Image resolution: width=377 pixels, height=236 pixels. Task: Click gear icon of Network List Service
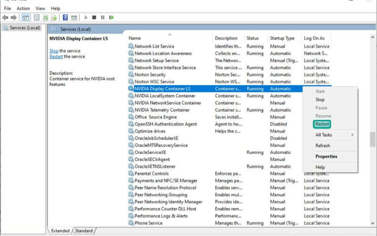click(131, 46)
